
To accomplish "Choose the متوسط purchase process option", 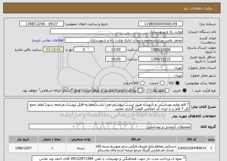I will 167,90.
